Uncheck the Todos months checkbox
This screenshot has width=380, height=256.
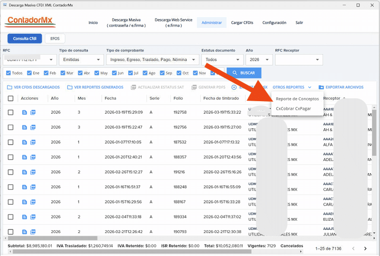(x=8, y=73)
